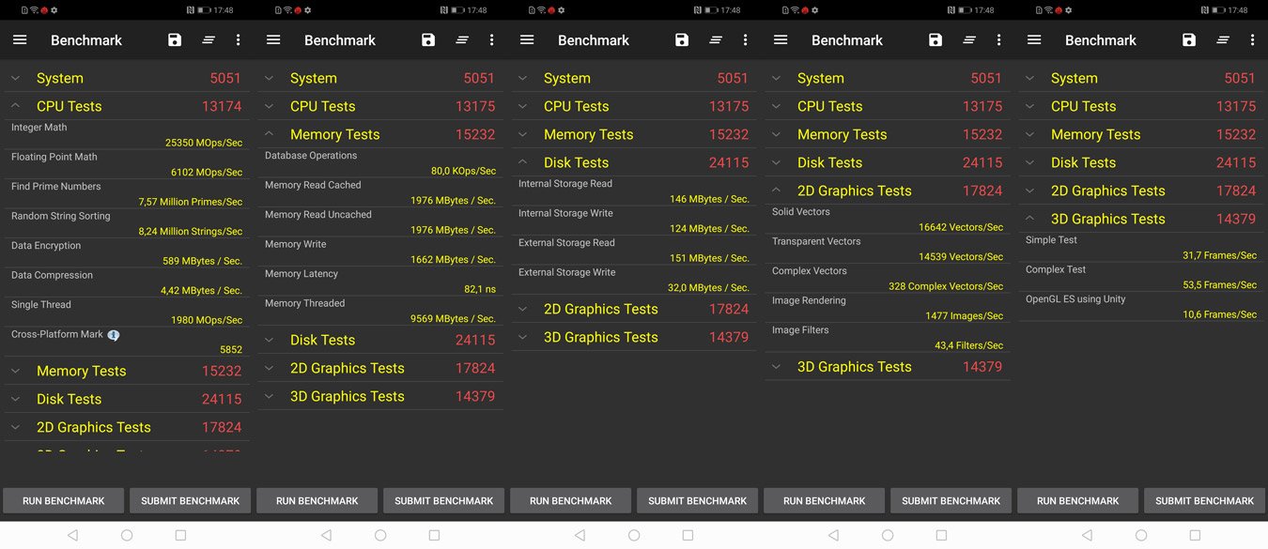The height and width of the screenshot is (549, 1268).
Task: Tap SUBMIT BENCHMARK on the CPU-expanded screen
Action: pyautogui.click(x=190, y=500)
